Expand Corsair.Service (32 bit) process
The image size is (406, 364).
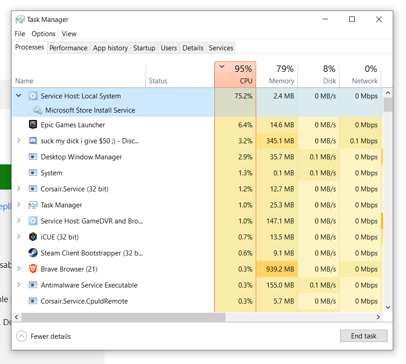[x=19, y=189]
